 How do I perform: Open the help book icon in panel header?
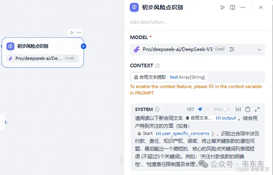pyautogui.click(x=233, y=7)
